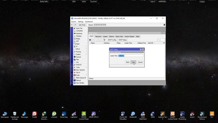Screen dimensions: 218x123
Task: Click the Find search field
Action: (x=161, y=40)
